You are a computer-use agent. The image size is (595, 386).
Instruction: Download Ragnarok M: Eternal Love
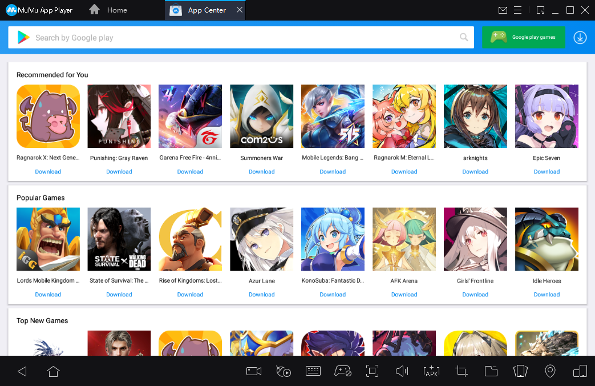pos(404,172)
